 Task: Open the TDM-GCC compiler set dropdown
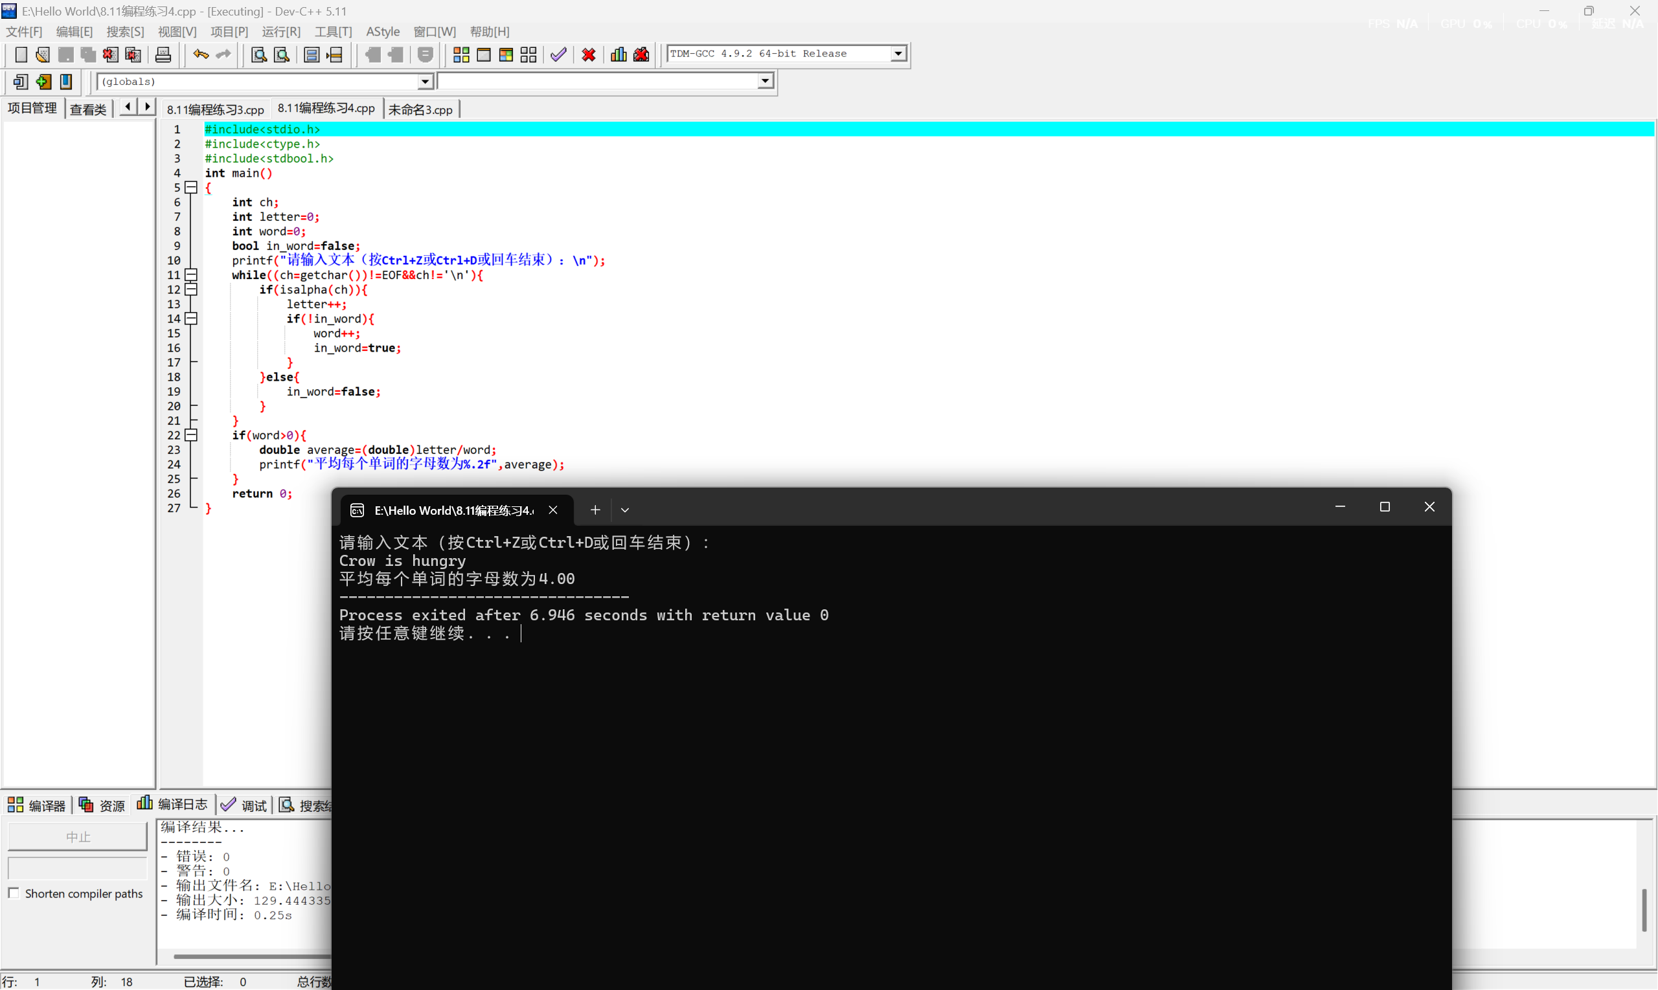pyautogui.click(x=898, y=53)
